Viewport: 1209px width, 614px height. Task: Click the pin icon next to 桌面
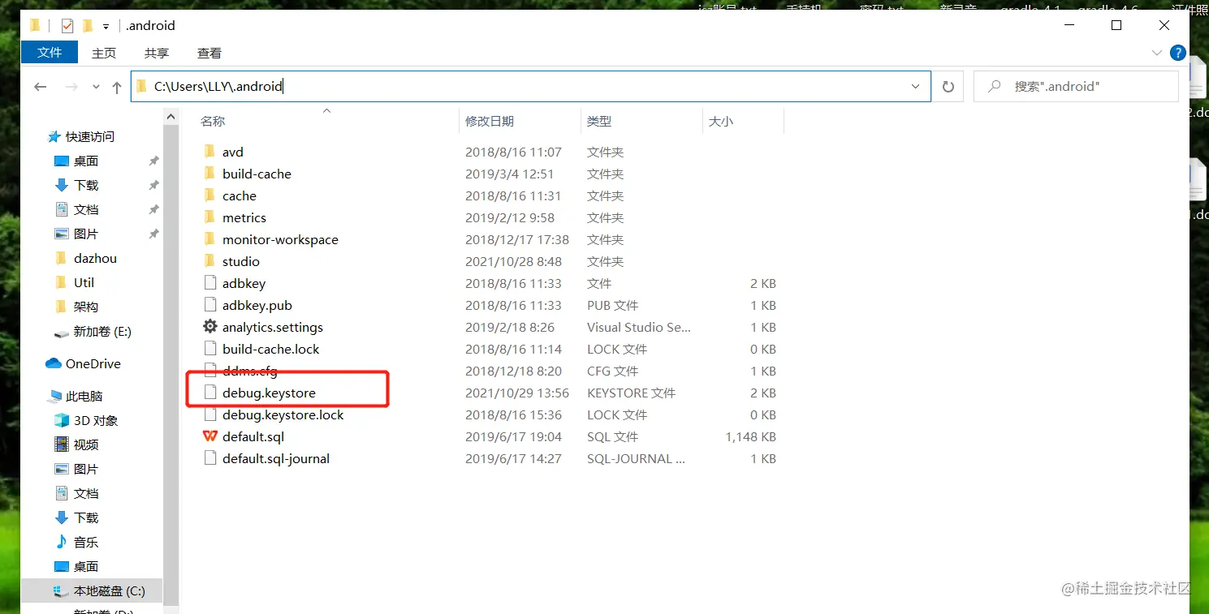(x=153, y=161)
